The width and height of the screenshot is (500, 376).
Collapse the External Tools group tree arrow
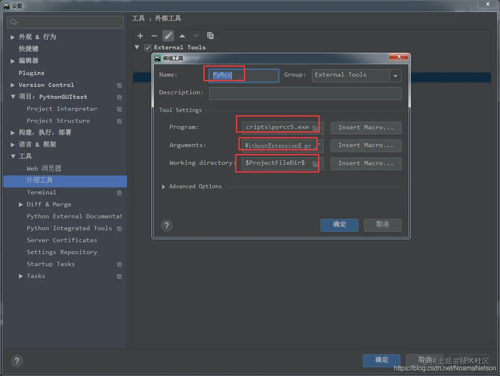coord(137,47)
